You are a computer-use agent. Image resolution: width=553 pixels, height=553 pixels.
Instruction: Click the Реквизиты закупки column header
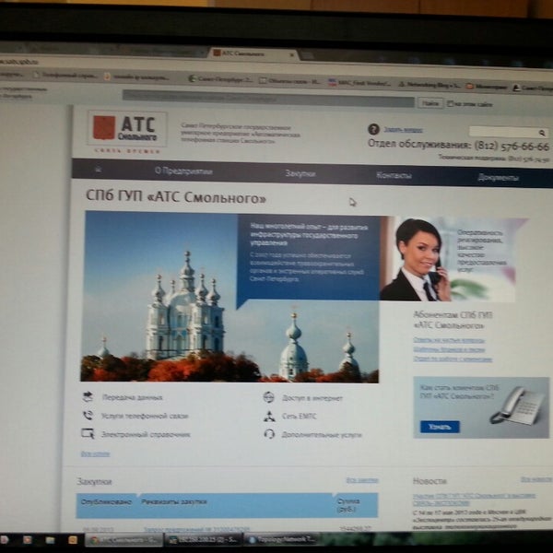coord(174,501)
